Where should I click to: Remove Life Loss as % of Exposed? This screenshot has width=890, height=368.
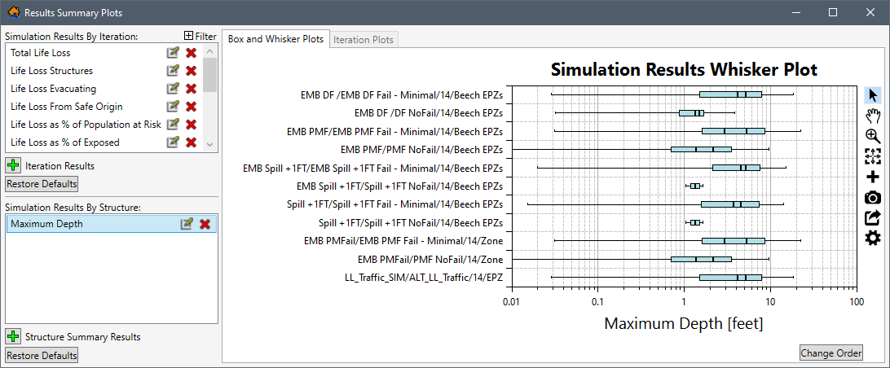192,142
